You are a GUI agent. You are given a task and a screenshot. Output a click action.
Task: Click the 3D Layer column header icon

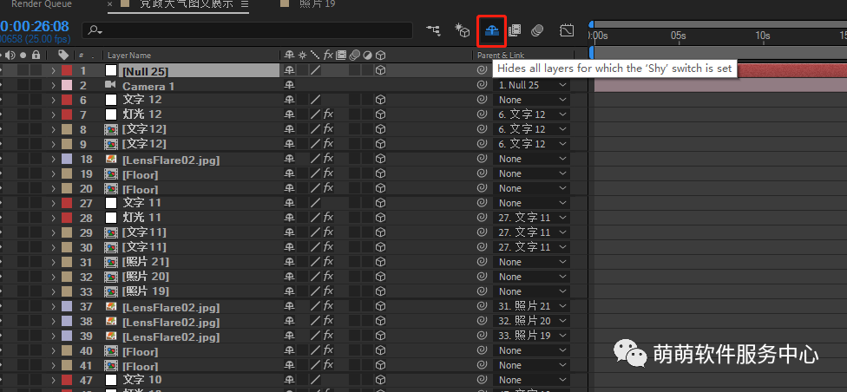pyautogui.click(x=381, y=56)
